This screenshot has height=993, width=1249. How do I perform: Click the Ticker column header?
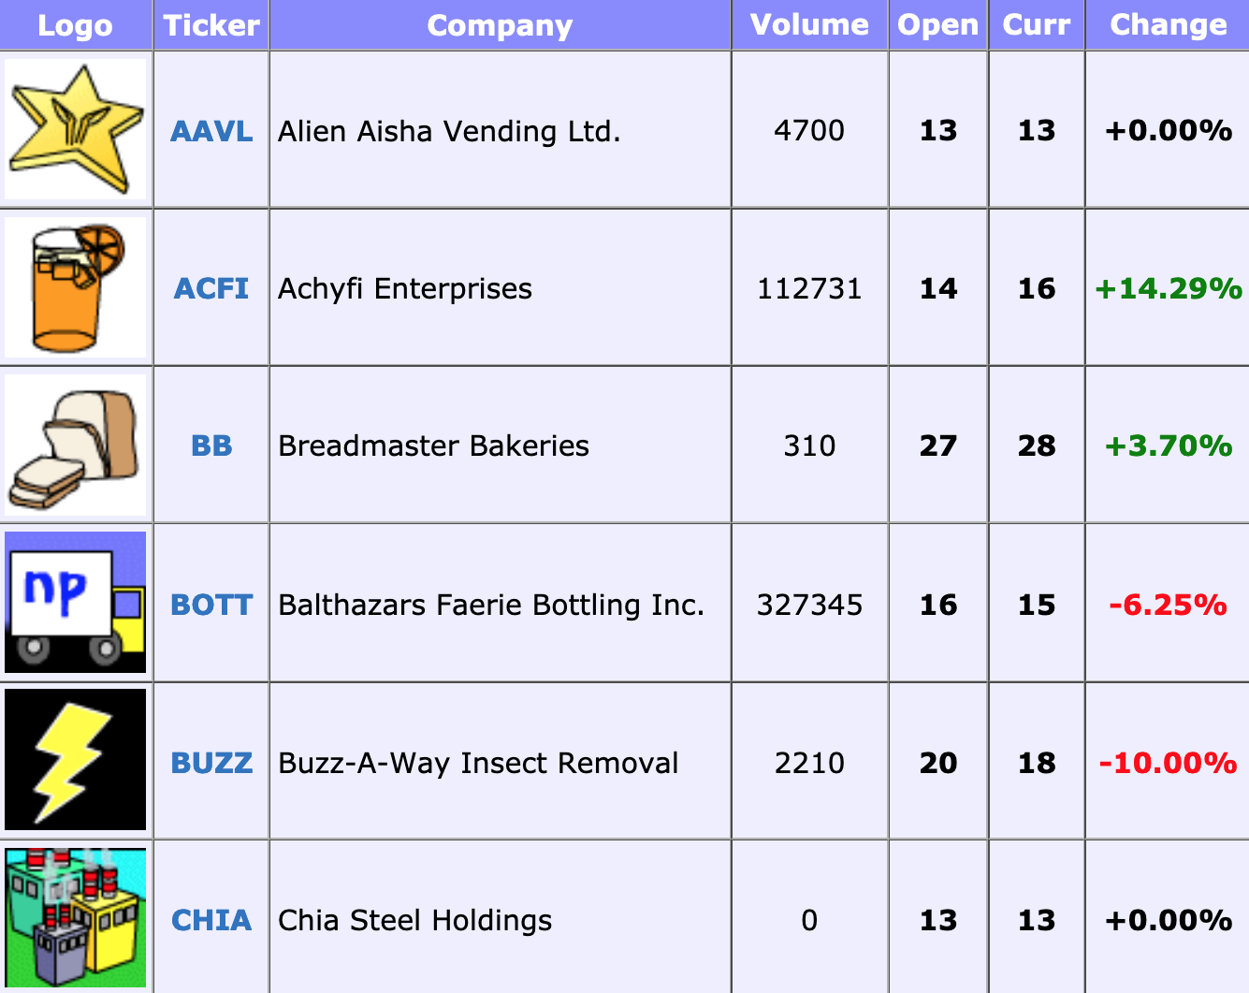point(211,24)
